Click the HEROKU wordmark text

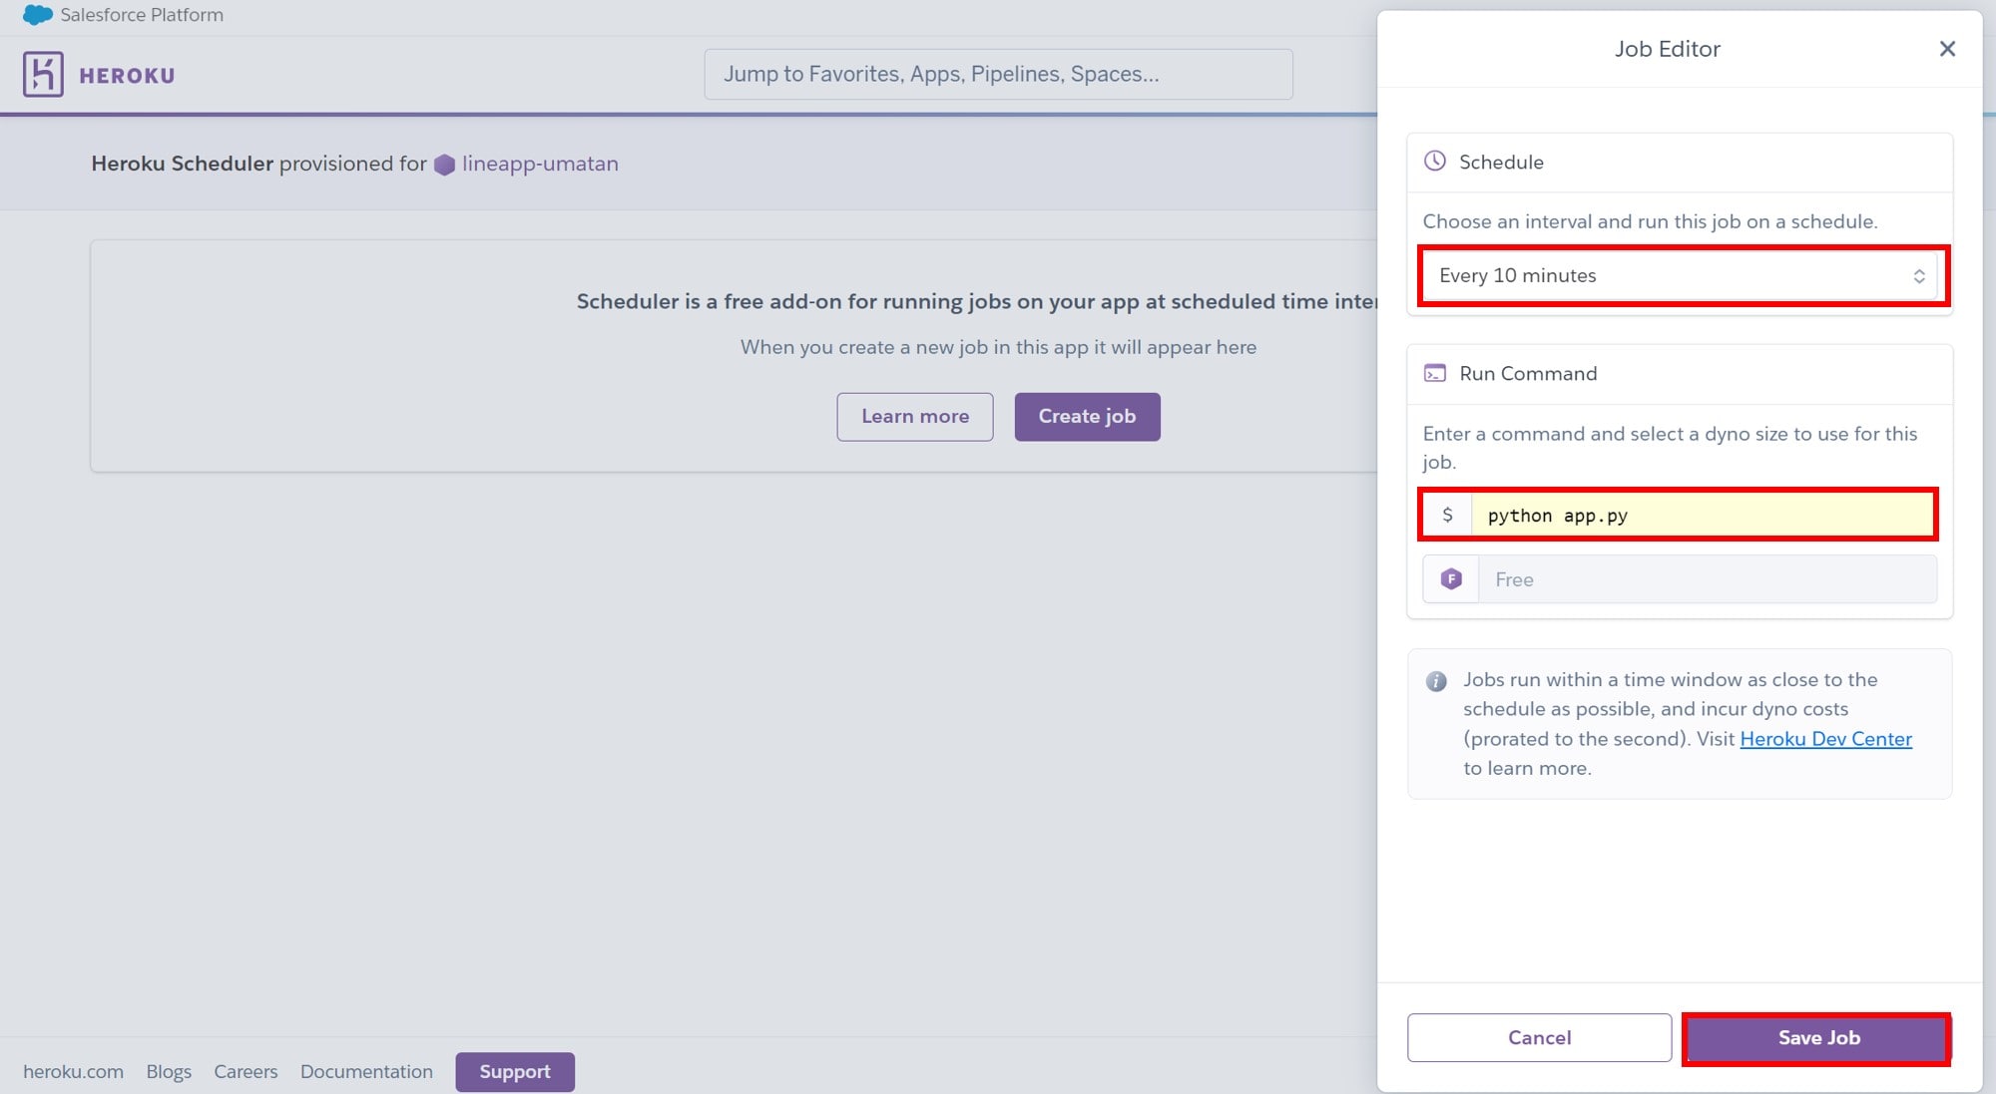click(x=127, y=76)
